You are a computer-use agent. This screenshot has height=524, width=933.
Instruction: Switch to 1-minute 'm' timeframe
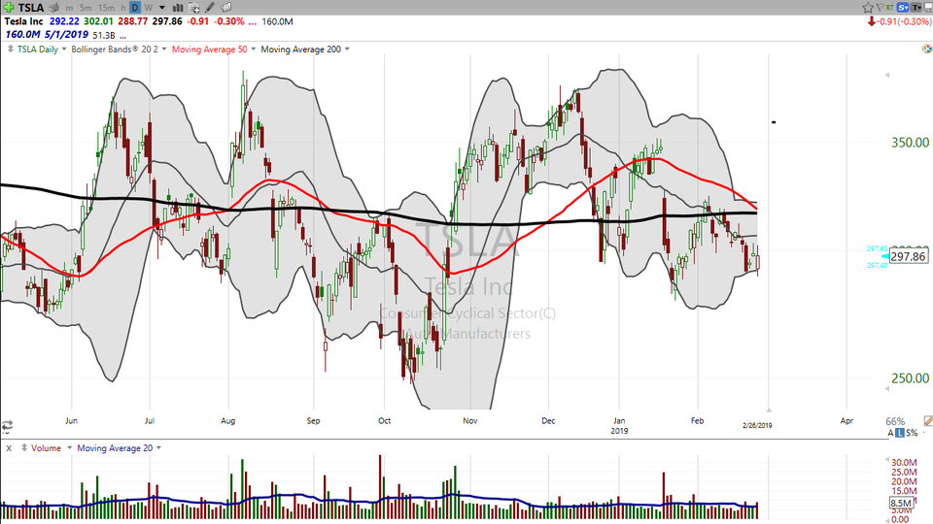pyautogui.click(x=70, y=7)
